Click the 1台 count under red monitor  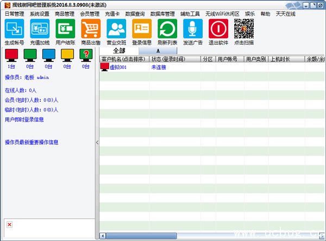pos(11,66)
